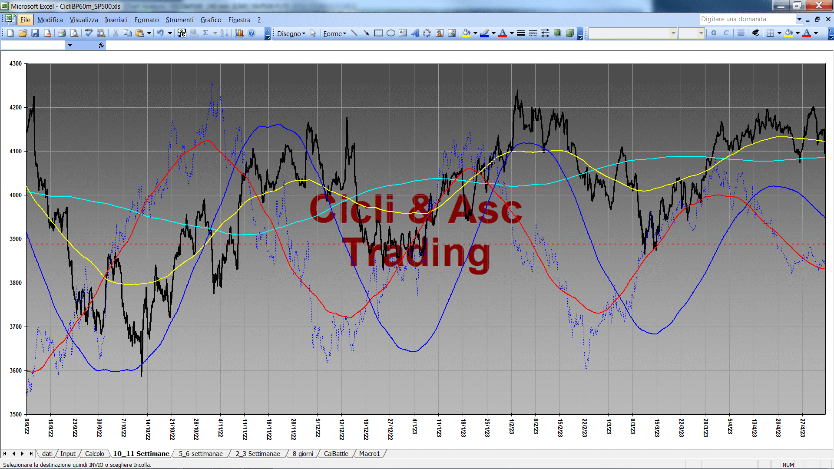This screenshot has width=834, height=469.
Task: Open Excel help with the question mark icon
Action: (x=252, y=33)
